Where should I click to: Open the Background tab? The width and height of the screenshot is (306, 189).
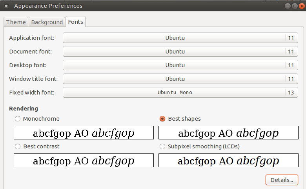tap(47, 22)
